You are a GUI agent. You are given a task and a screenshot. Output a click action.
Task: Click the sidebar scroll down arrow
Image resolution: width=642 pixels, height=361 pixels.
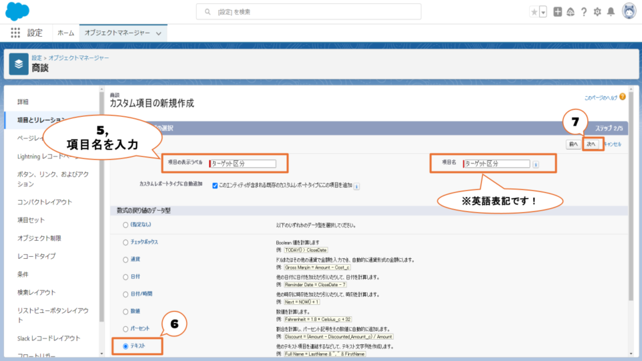pos(102,354)
